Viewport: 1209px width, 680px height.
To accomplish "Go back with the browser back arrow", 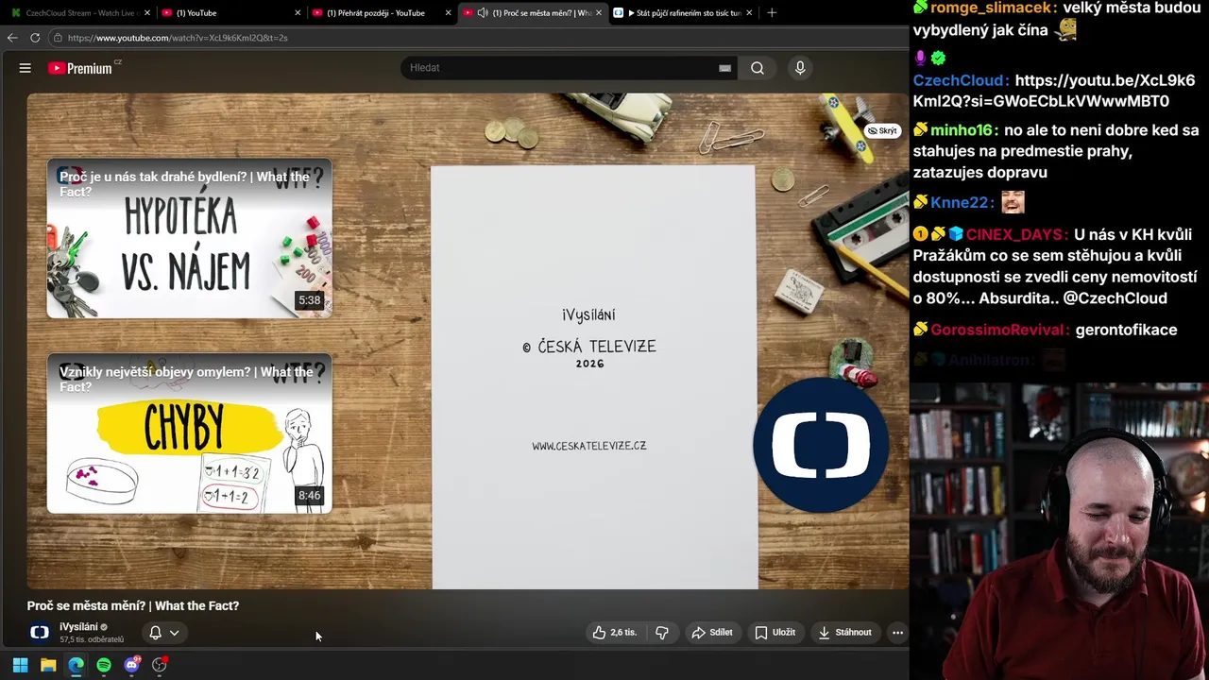I will coord(12,38).
